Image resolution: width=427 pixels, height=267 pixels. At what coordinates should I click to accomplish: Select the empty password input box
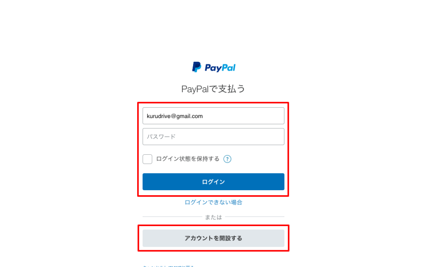213,136
